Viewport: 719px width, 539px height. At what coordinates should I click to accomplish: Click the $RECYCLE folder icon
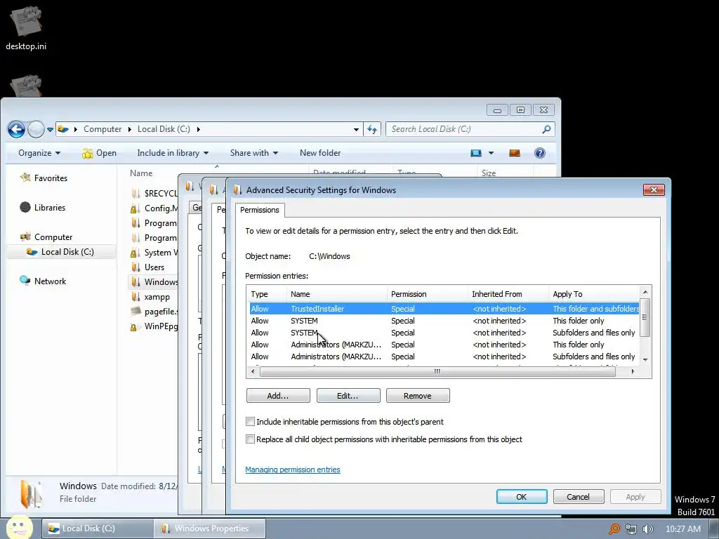(136, 194)
